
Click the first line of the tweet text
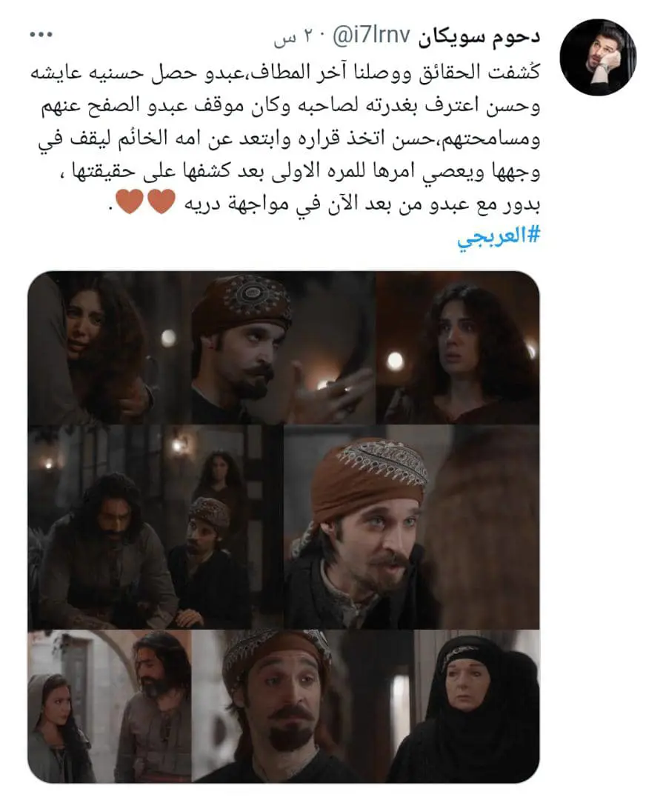285,73
